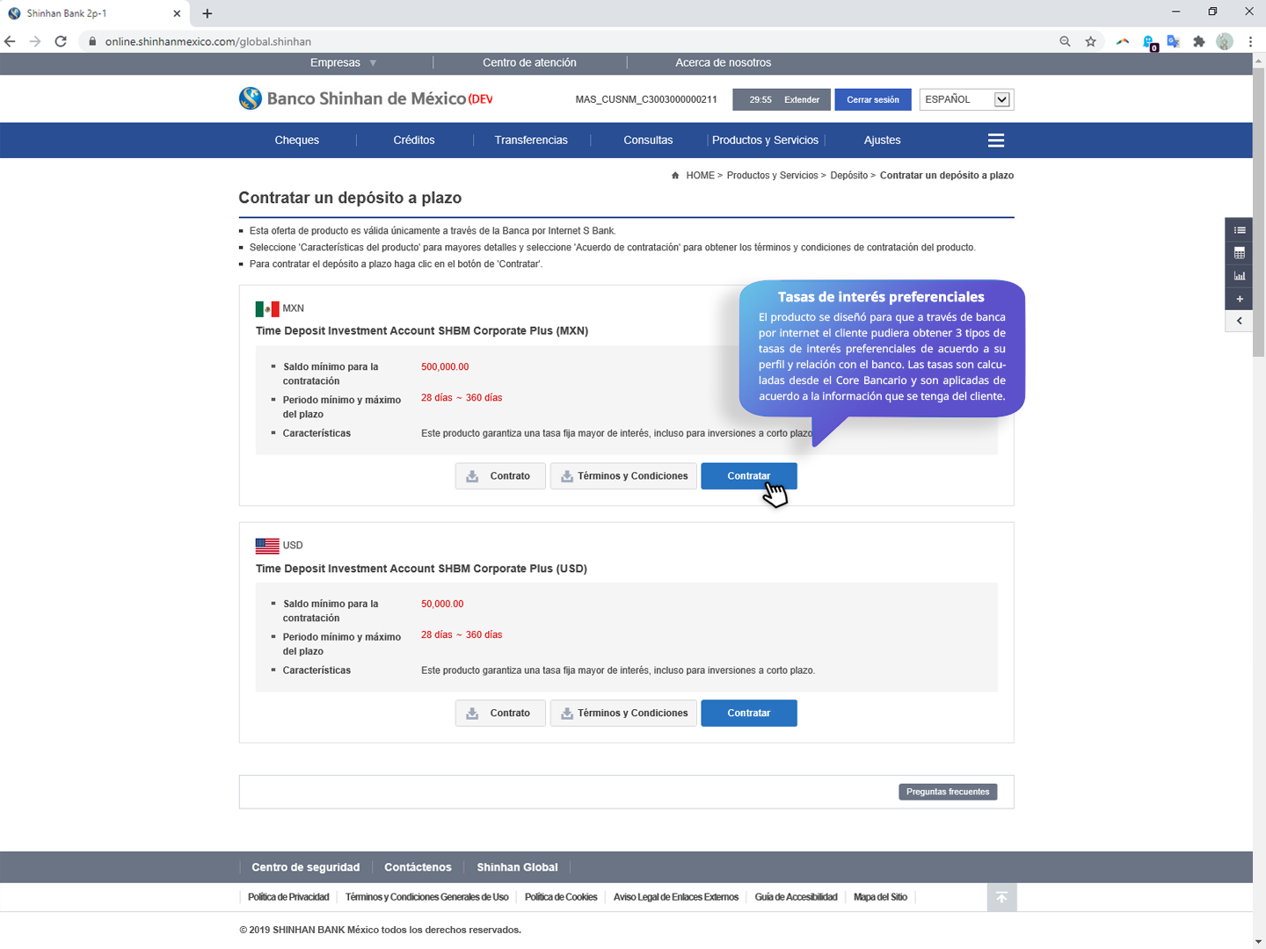Viewport: 1266px width, 949px height.
Task: Open Términos y Condiciones Generales de Uso
Action: tap(426, 897)
